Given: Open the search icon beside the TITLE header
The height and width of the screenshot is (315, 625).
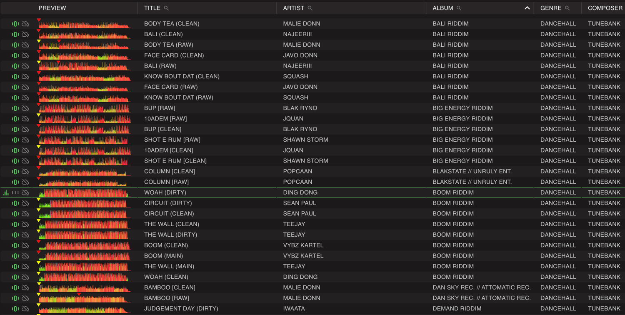Looking at the screenshot, I should tap(166, 8).
